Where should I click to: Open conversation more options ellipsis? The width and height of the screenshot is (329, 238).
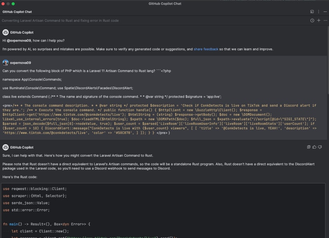tap(325, 21)
